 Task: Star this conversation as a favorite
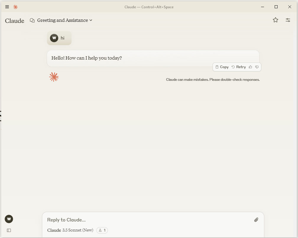click(276, 20)
